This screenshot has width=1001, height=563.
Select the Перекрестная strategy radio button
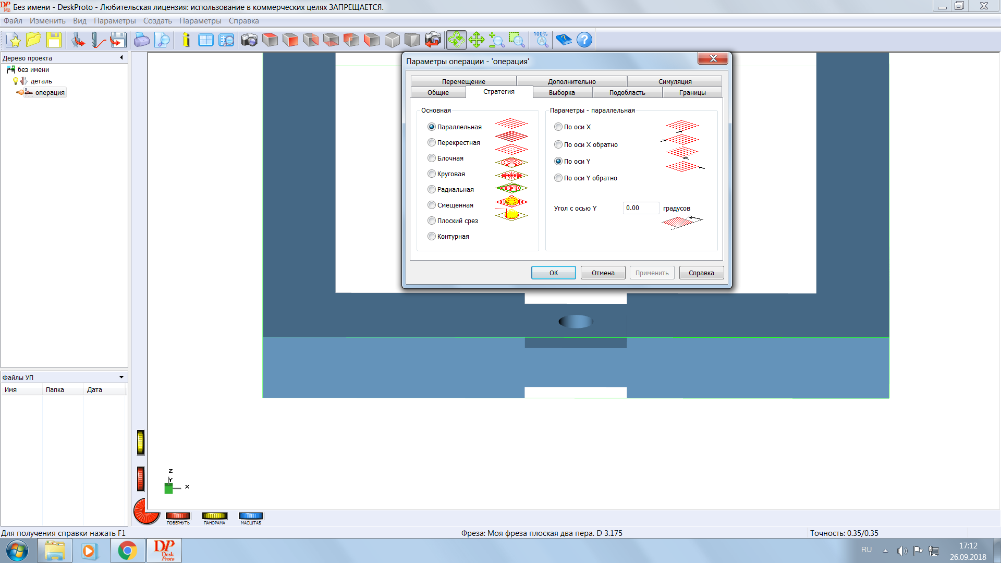click(x=432, y=142)
